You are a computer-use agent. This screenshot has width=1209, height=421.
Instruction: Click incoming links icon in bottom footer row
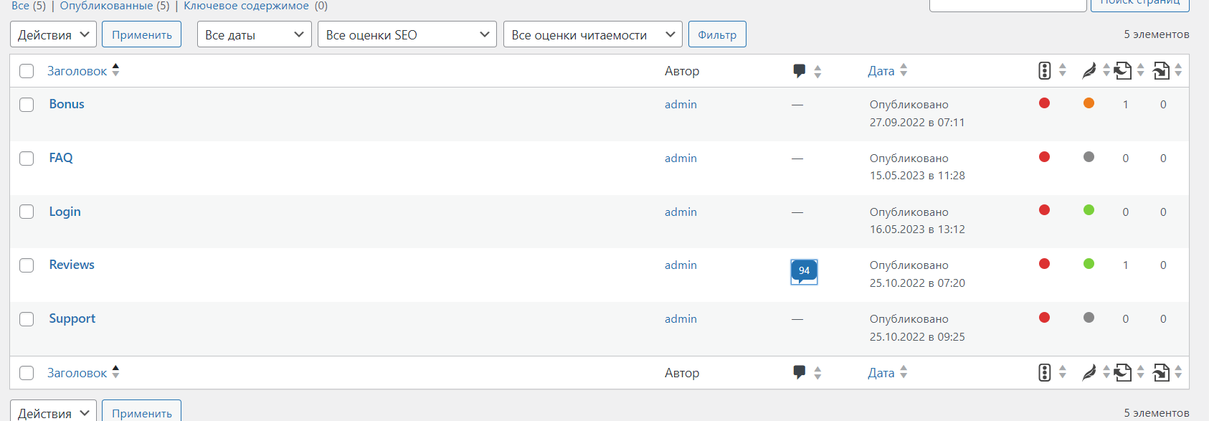point(1161,372)
